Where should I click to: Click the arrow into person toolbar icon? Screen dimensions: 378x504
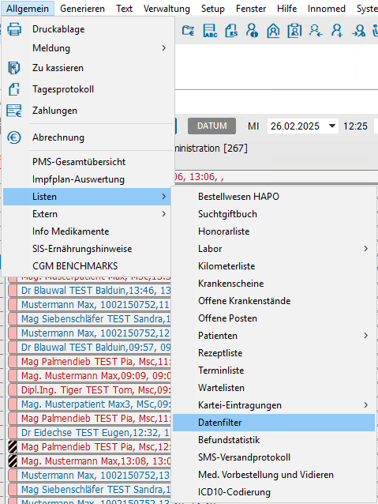click(x=359, y=31)
